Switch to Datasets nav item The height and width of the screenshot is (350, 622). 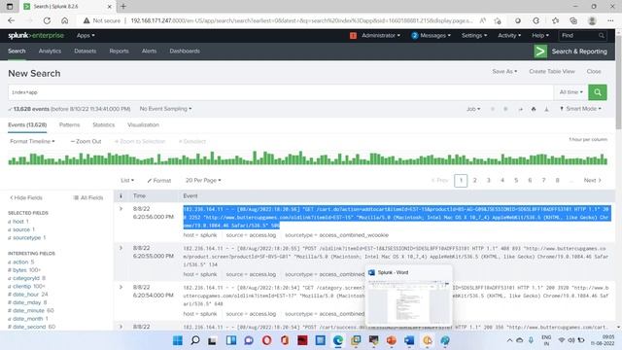click(x=85, y=52)
